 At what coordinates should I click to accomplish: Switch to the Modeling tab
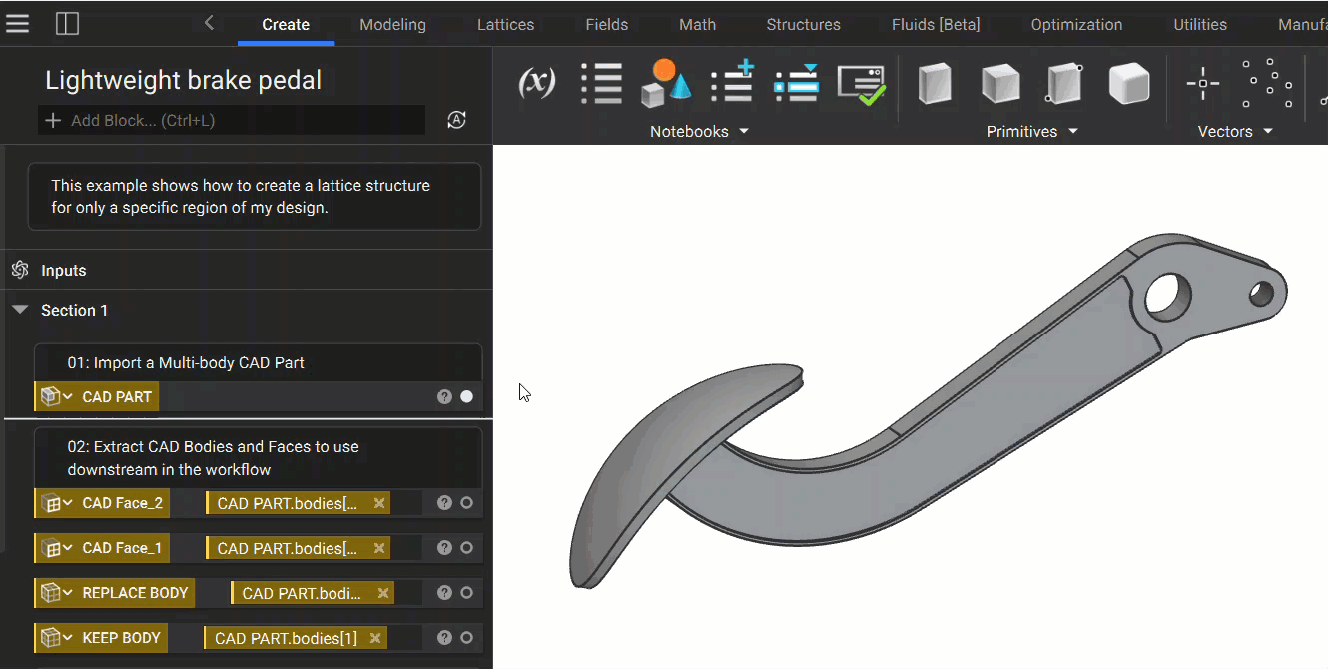point(392,24)
